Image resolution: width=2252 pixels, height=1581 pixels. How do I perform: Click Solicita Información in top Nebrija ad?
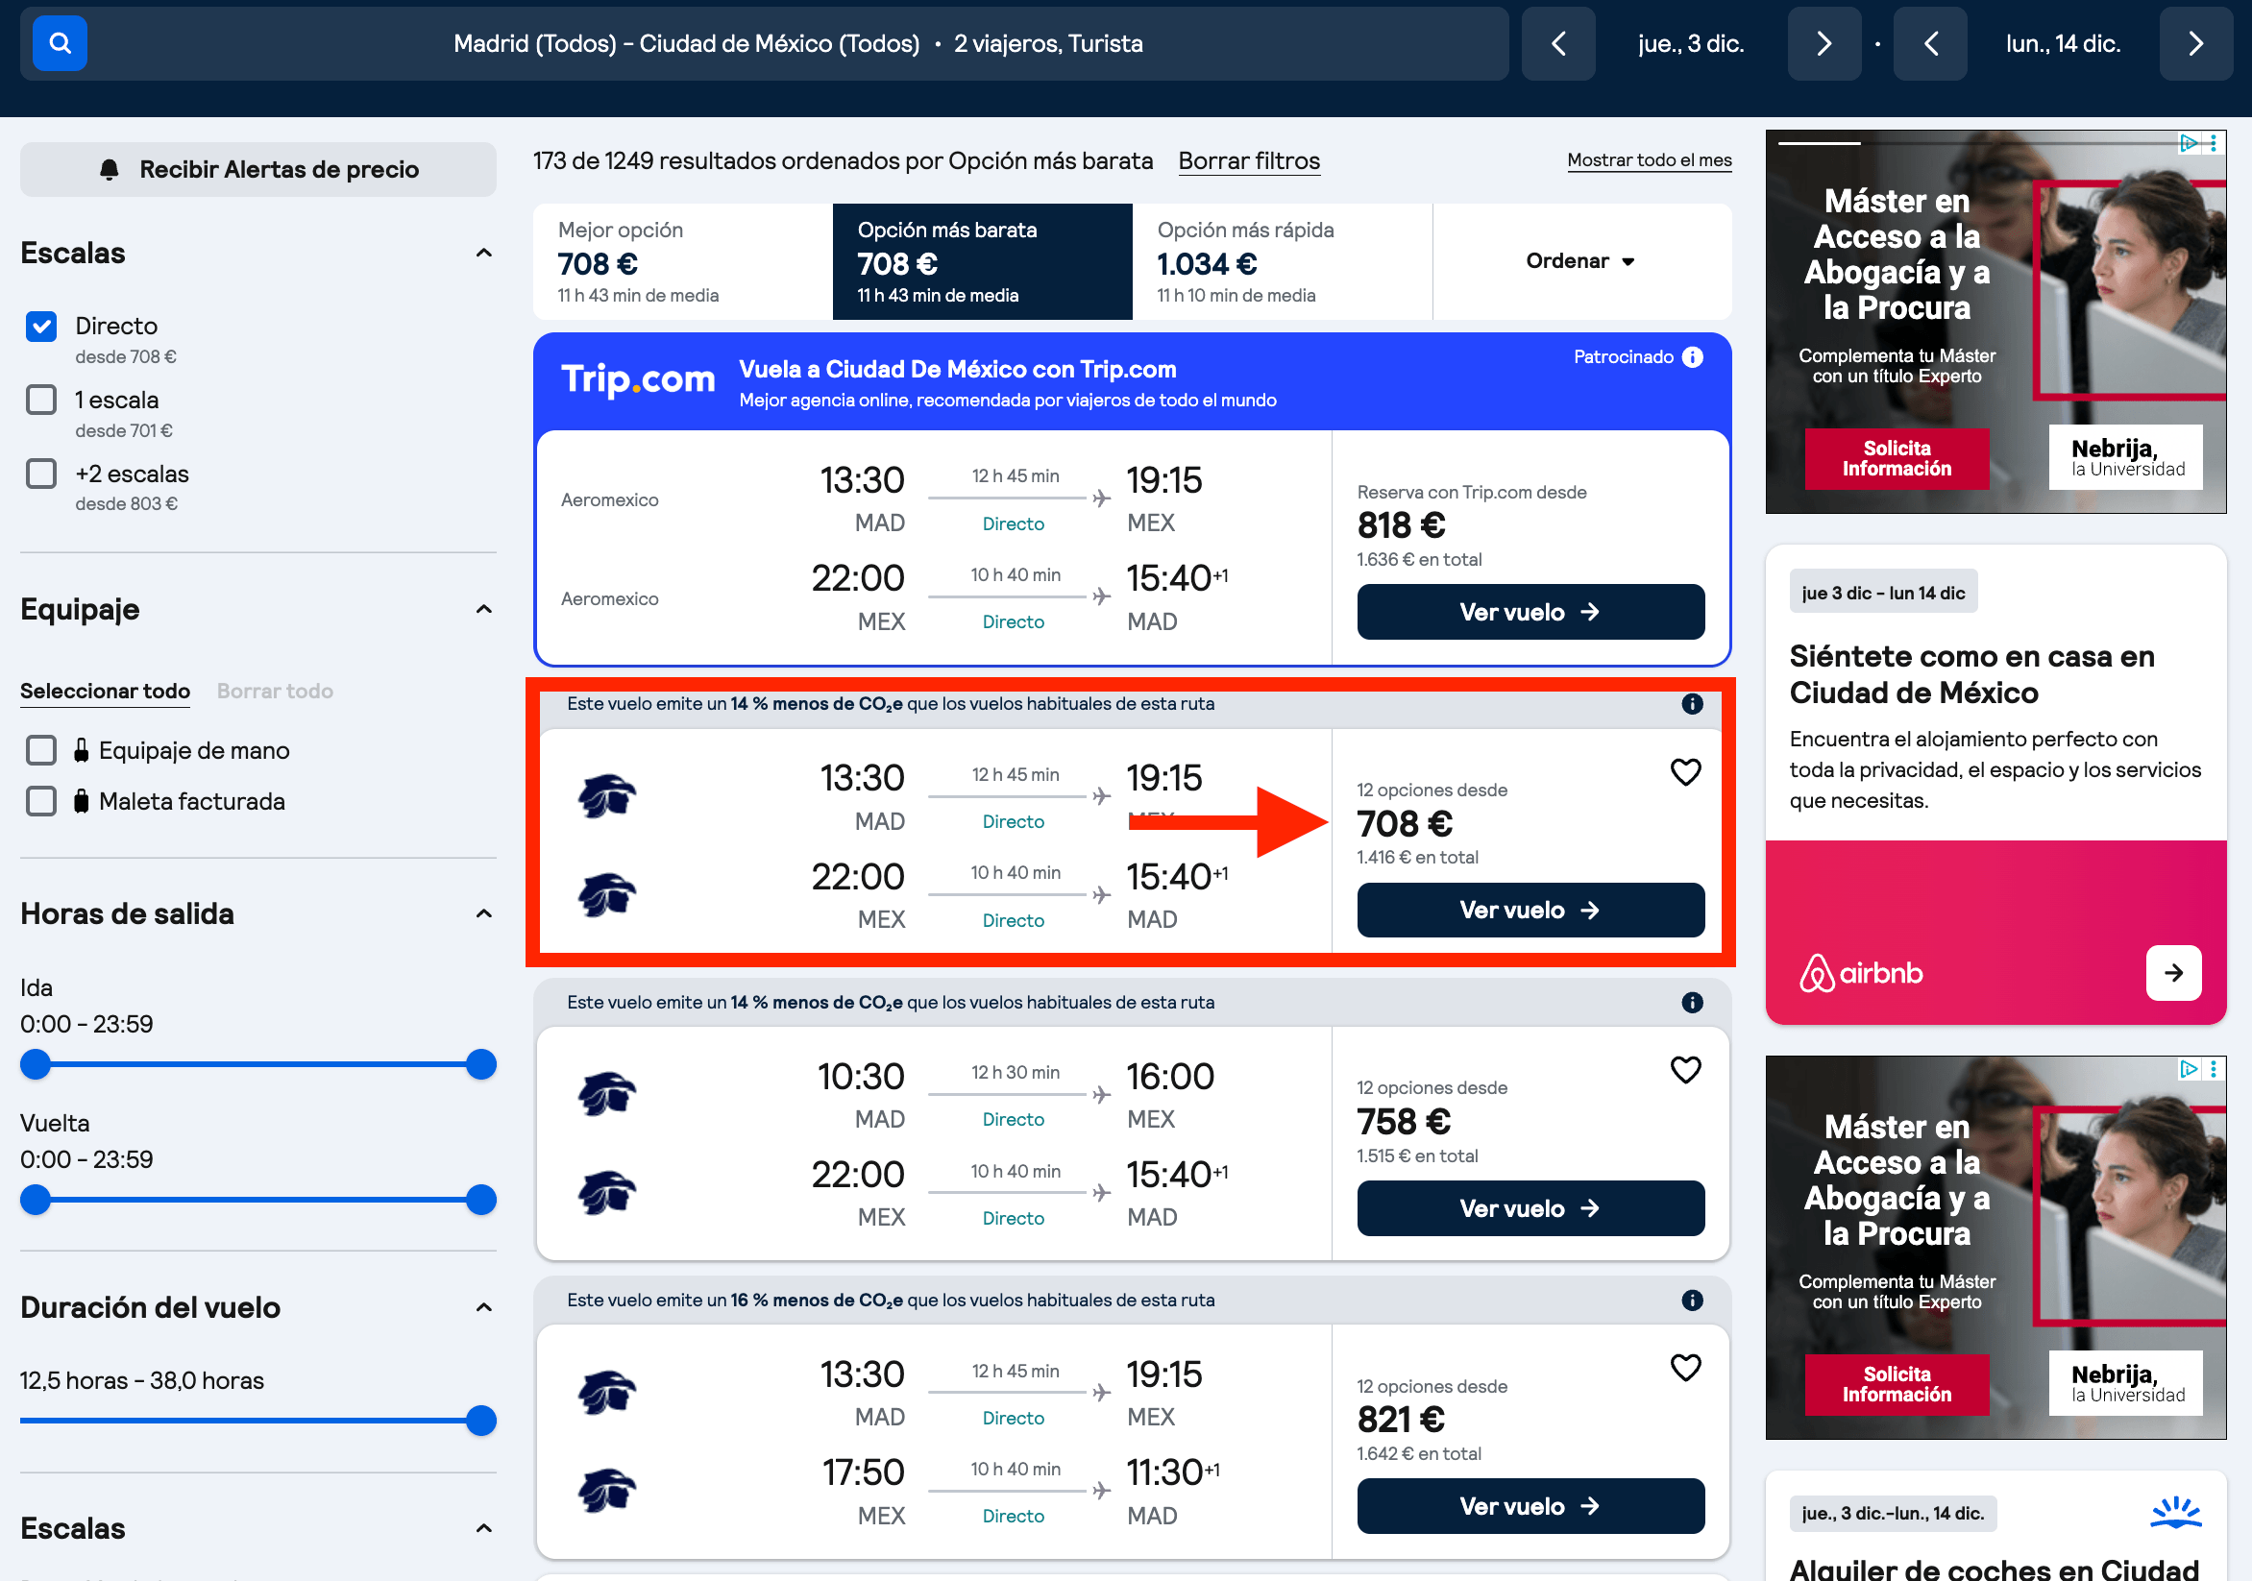(1896, 459)
